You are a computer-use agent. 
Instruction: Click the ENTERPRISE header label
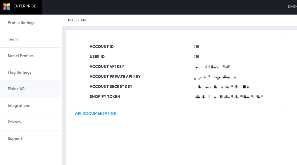25,6
